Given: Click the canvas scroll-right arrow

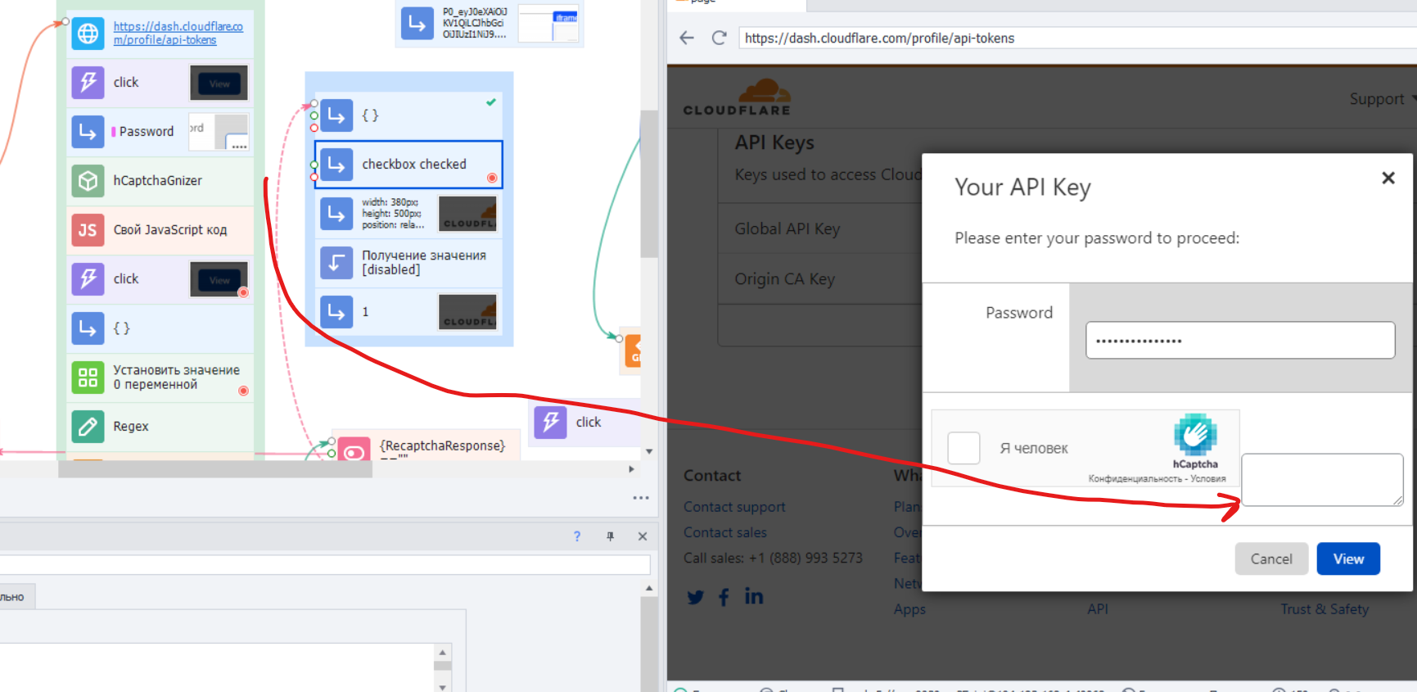Looking at the screenshot, I should [631, 469].
